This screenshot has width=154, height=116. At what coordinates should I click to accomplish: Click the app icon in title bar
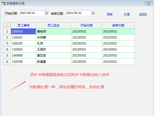pyautogui.click(x=3, y=3)
